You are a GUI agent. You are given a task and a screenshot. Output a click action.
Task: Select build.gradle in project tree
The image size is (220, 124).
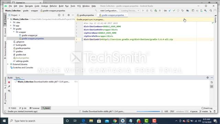[x=21, y=45]
